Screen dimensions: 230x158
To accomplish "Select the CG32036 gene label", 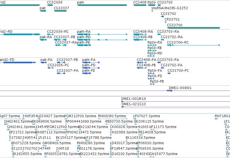I will (55, 2).
